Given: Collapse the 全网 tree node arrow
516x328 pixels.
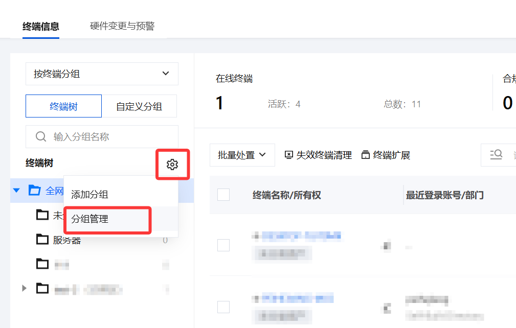Looking at the screenshot, I should click(16, 190).
